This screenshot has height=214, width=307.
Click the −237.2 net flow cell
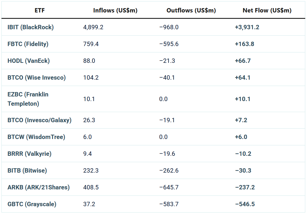click(245, 187)
